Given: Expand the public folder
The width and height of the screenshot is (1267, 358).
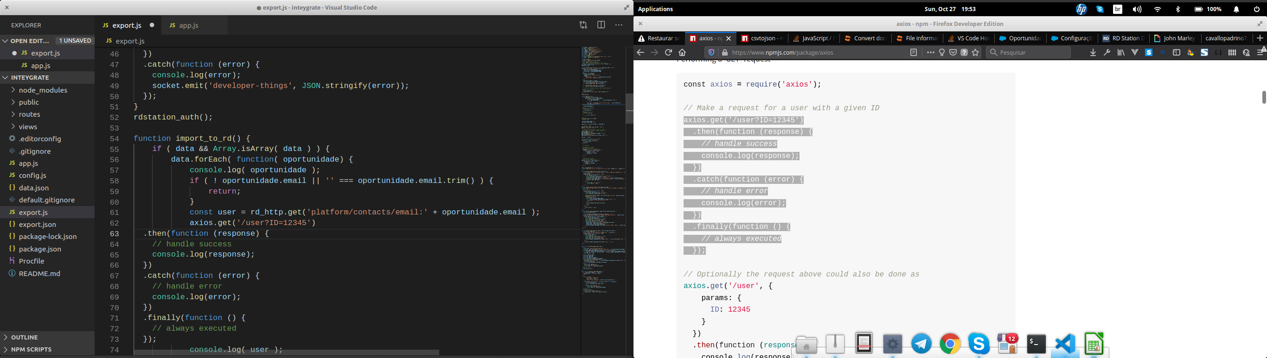Looking at the screenshot, I should [x=29, y=102].
